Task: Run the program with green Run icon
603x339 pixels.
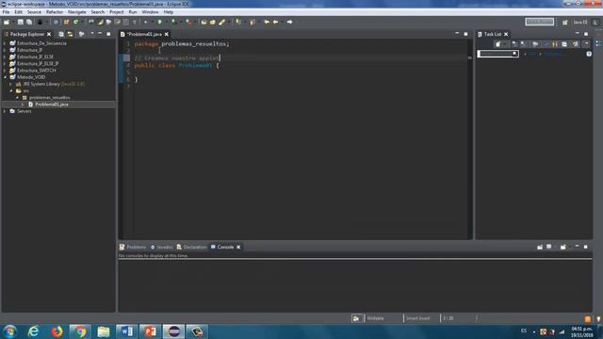Action: tap(159, 23)
